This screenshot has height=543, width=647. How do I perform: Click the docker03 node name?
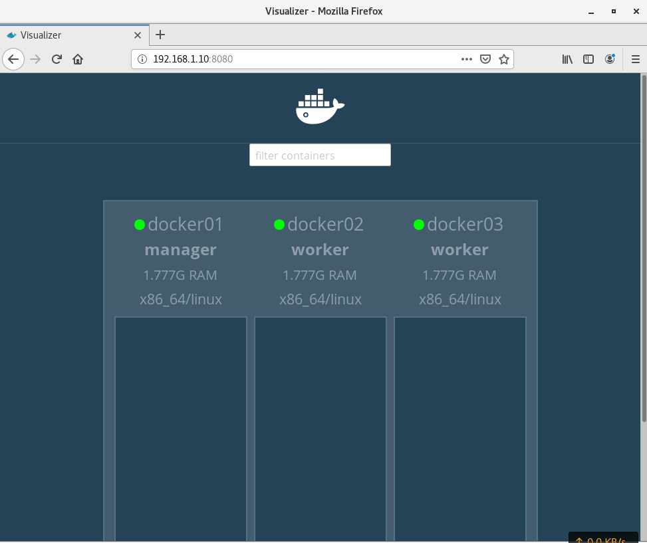[465, 224]
